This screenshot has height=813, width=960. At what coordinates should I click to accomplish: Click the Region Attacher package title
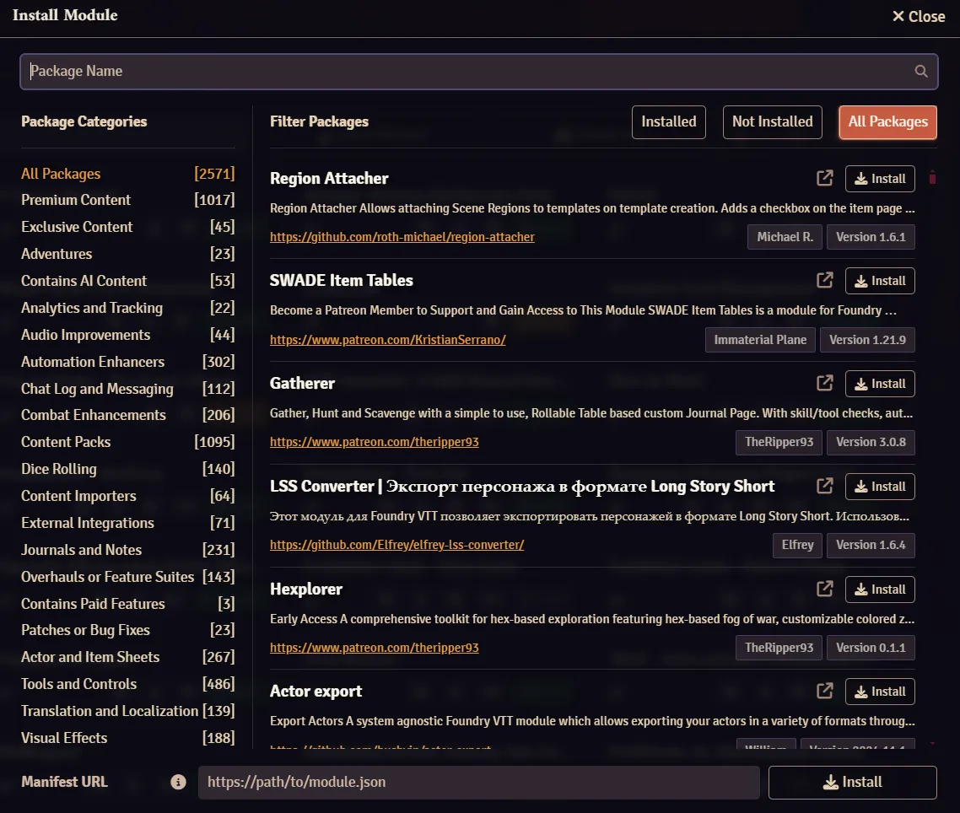click(x=329, y=178)
